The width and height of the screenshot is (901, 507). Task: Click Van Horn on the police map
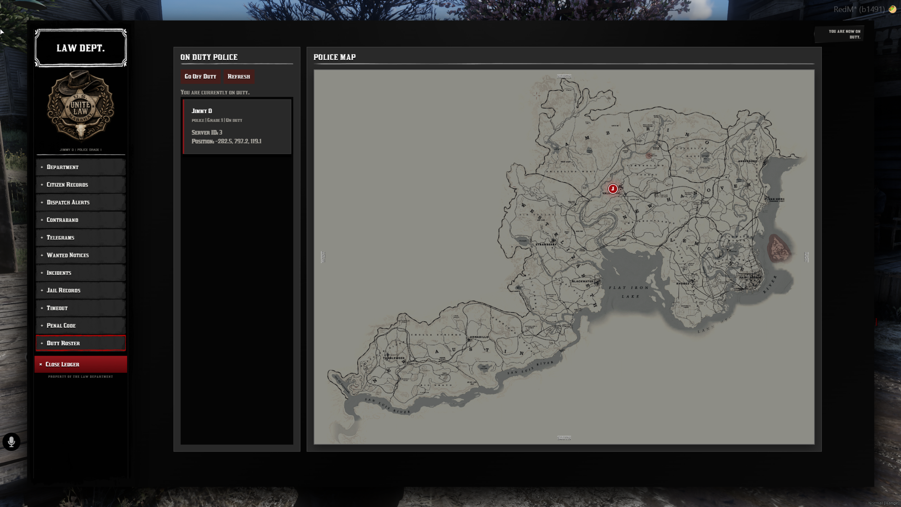(776, 199)
